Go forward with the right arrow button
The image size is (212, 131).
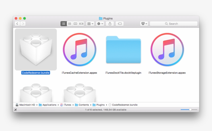click(x=23, y=24)
